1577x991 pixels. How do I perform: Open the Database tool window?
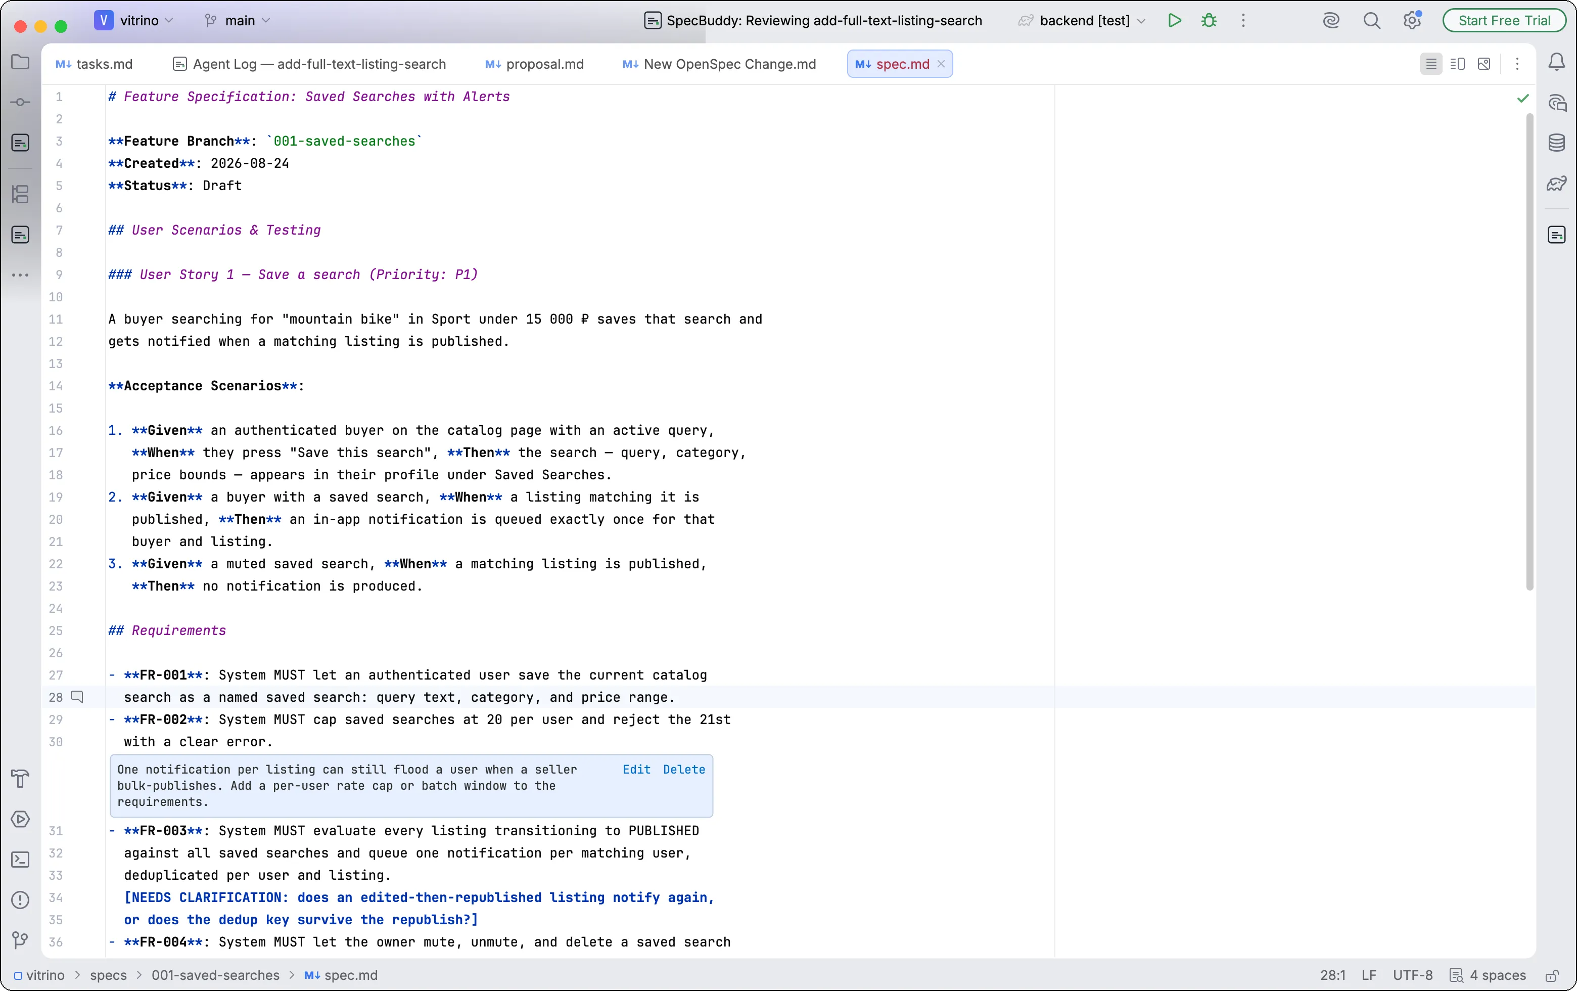pyautogui.click(x=1557, y=143)
